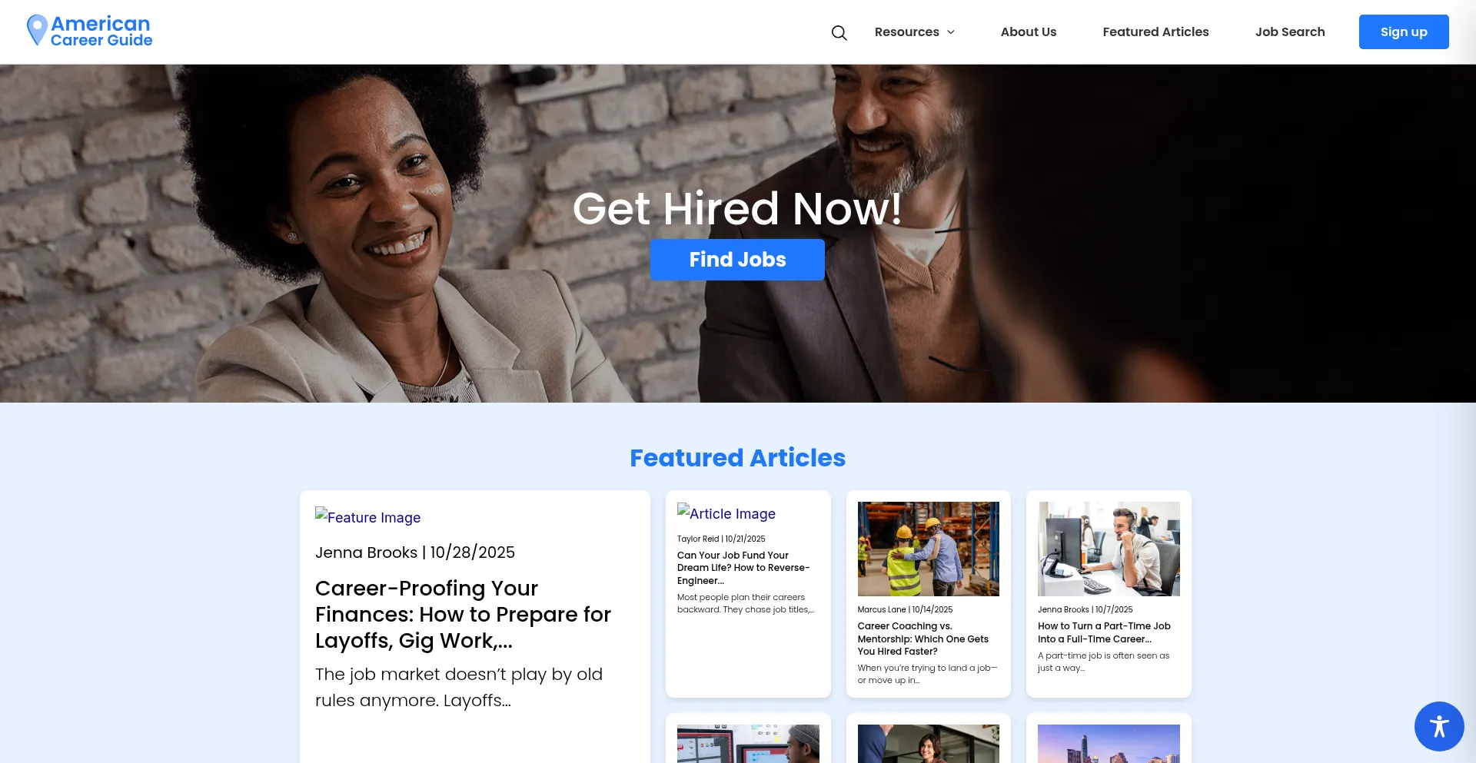
Task: Click the Sign up button
Action: tap(1404, 32)
